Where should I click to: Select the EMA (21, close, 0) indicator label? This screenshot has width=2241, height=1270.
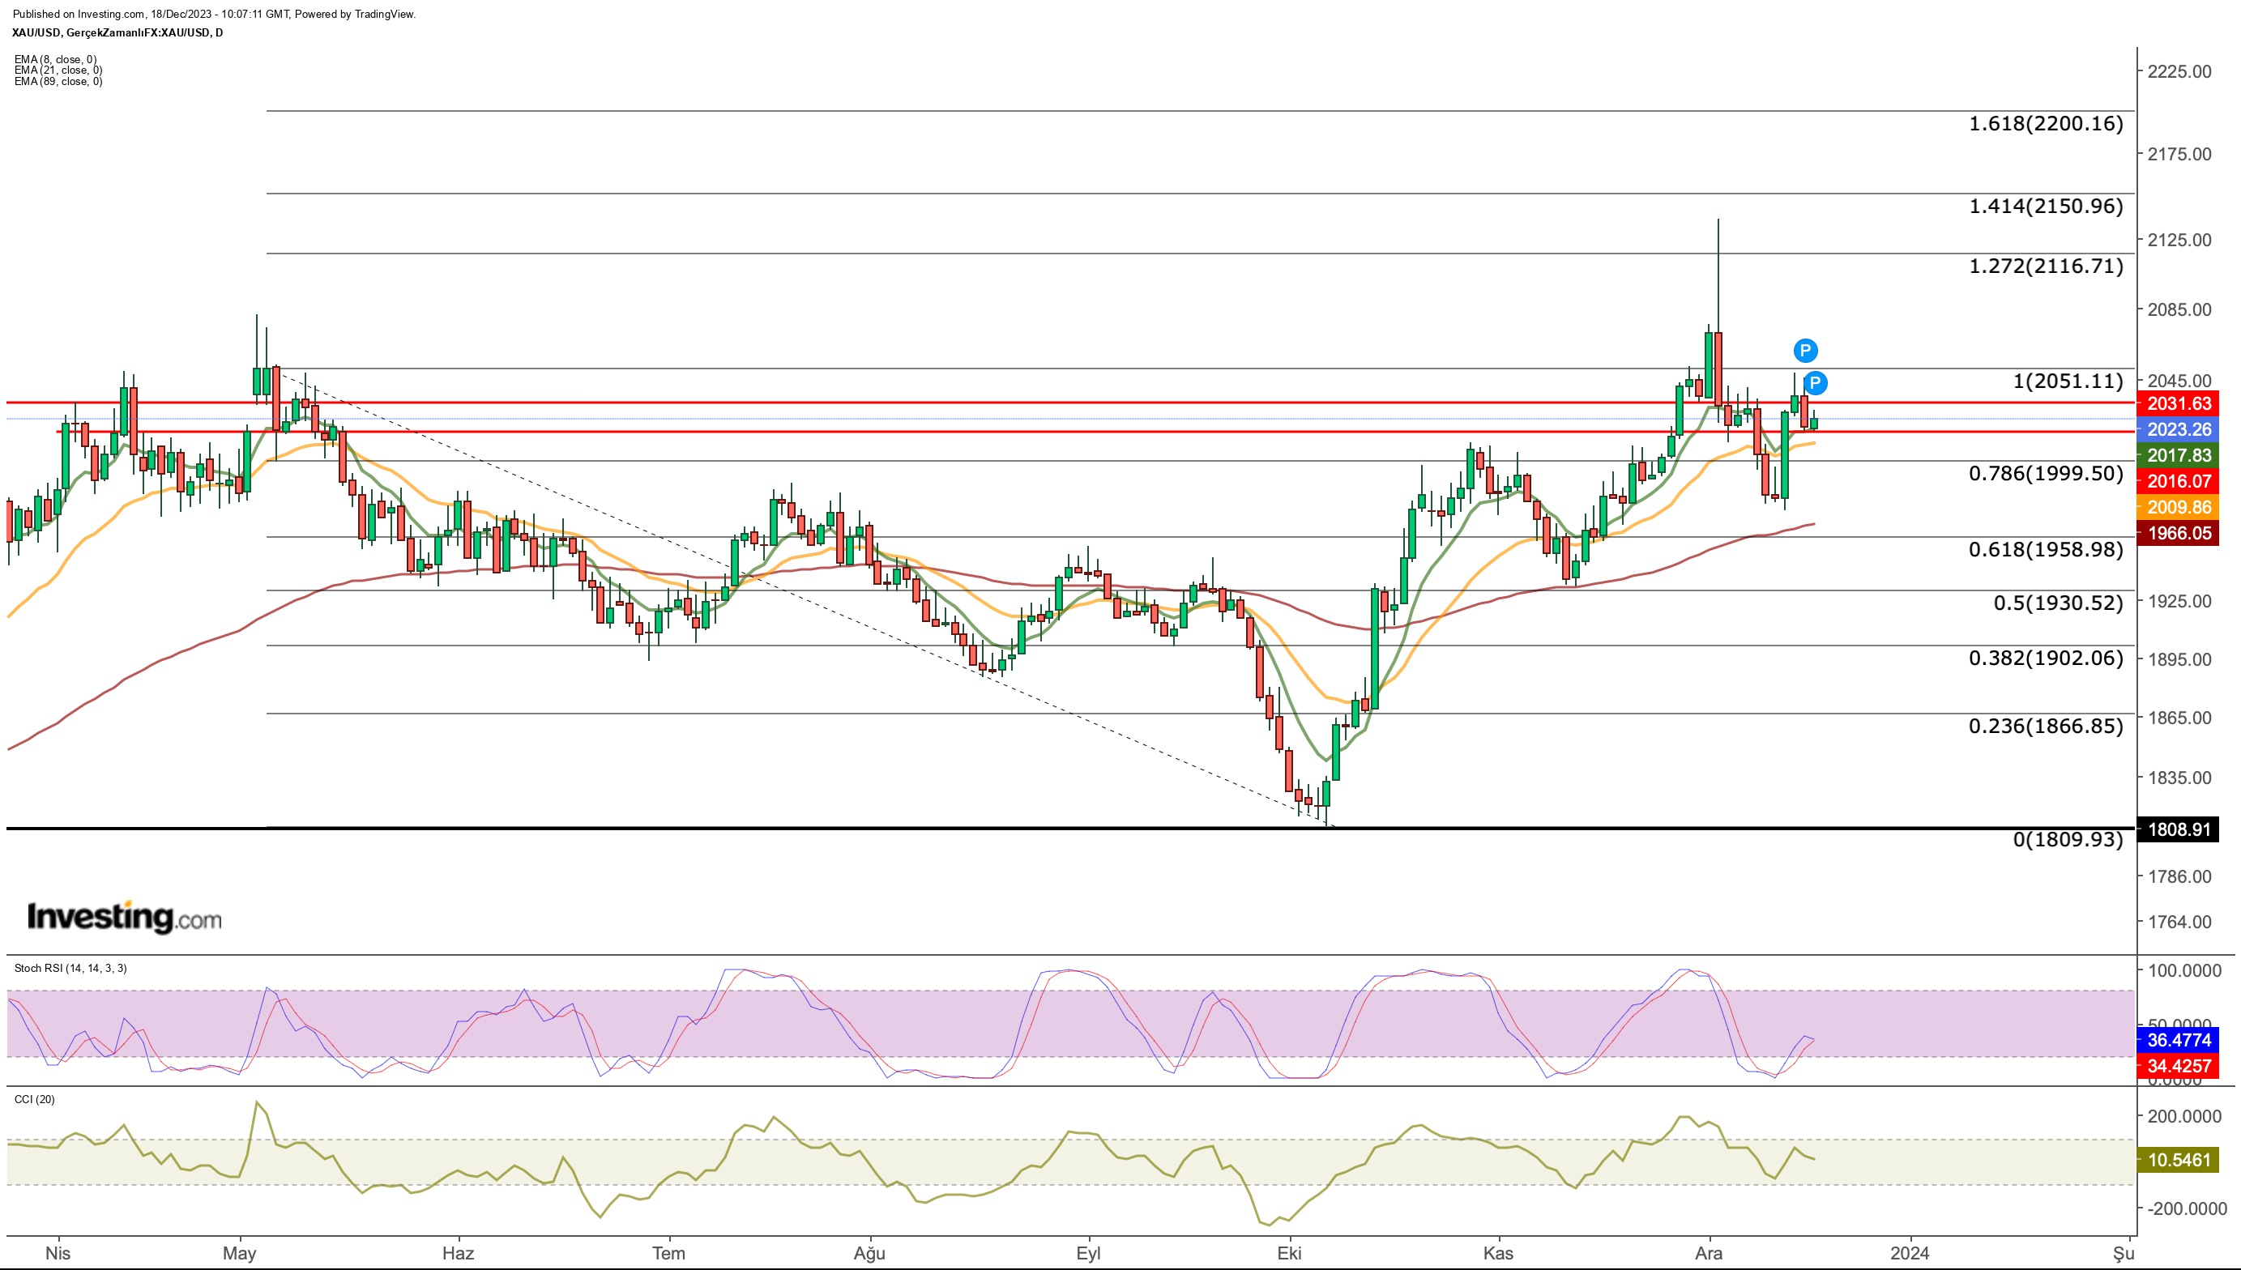[x=58, y=70]
